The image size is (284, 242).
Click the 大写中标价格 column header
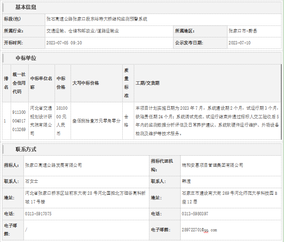point(85,83)
